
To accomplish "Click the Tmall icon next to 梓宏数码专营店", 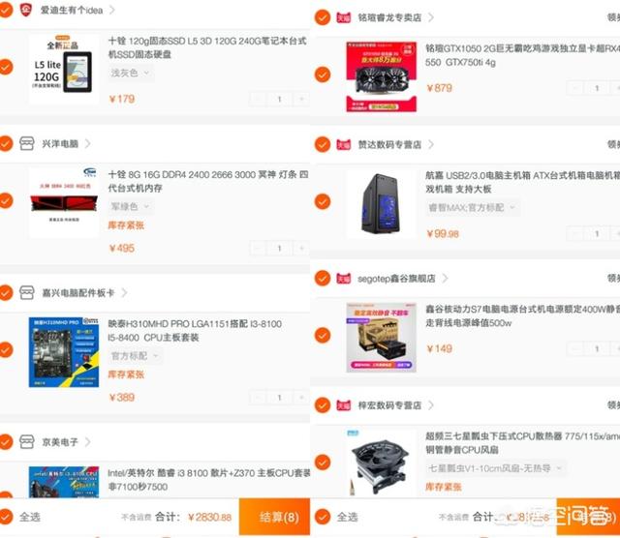I will 343,405.
